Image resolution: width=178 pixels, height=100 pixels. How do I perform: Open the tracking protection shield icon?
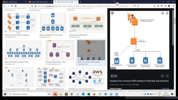point(32,6)
